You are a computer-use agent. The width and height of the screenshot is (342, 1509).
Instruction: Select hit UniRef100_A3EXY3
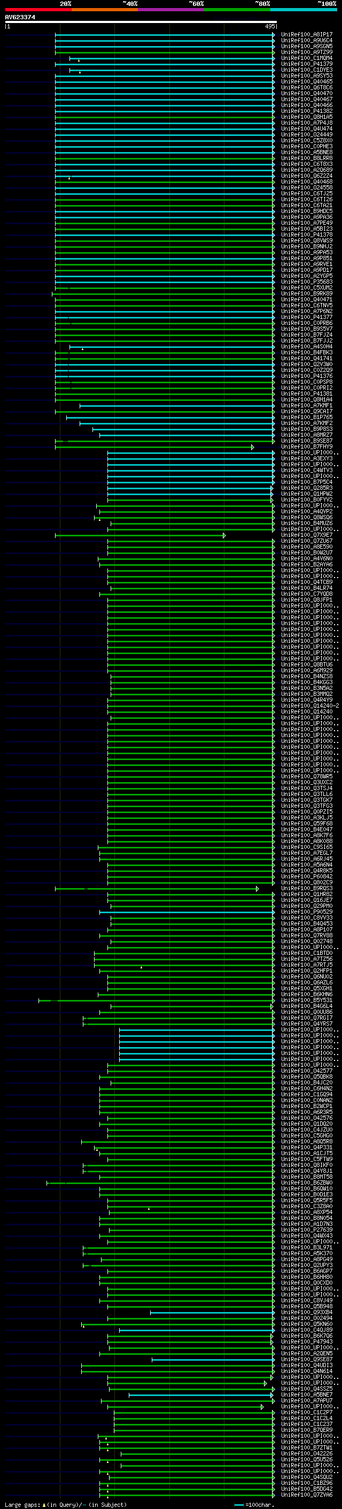(x=307, y=458)
